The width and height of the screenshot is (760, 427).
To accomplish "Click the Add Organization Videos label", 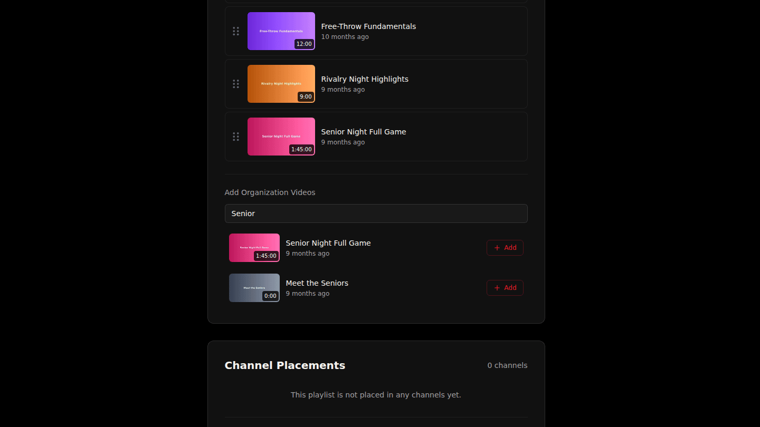I will 270,192.
